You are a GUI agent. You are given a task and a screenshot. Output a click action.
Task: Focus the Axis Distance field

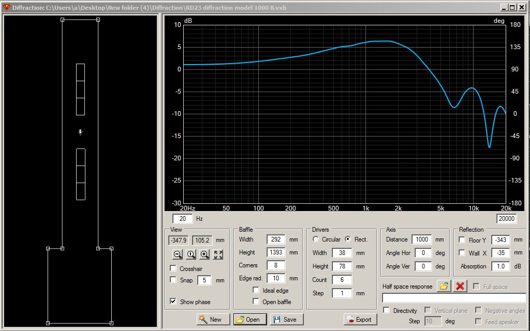pos(421,239)
